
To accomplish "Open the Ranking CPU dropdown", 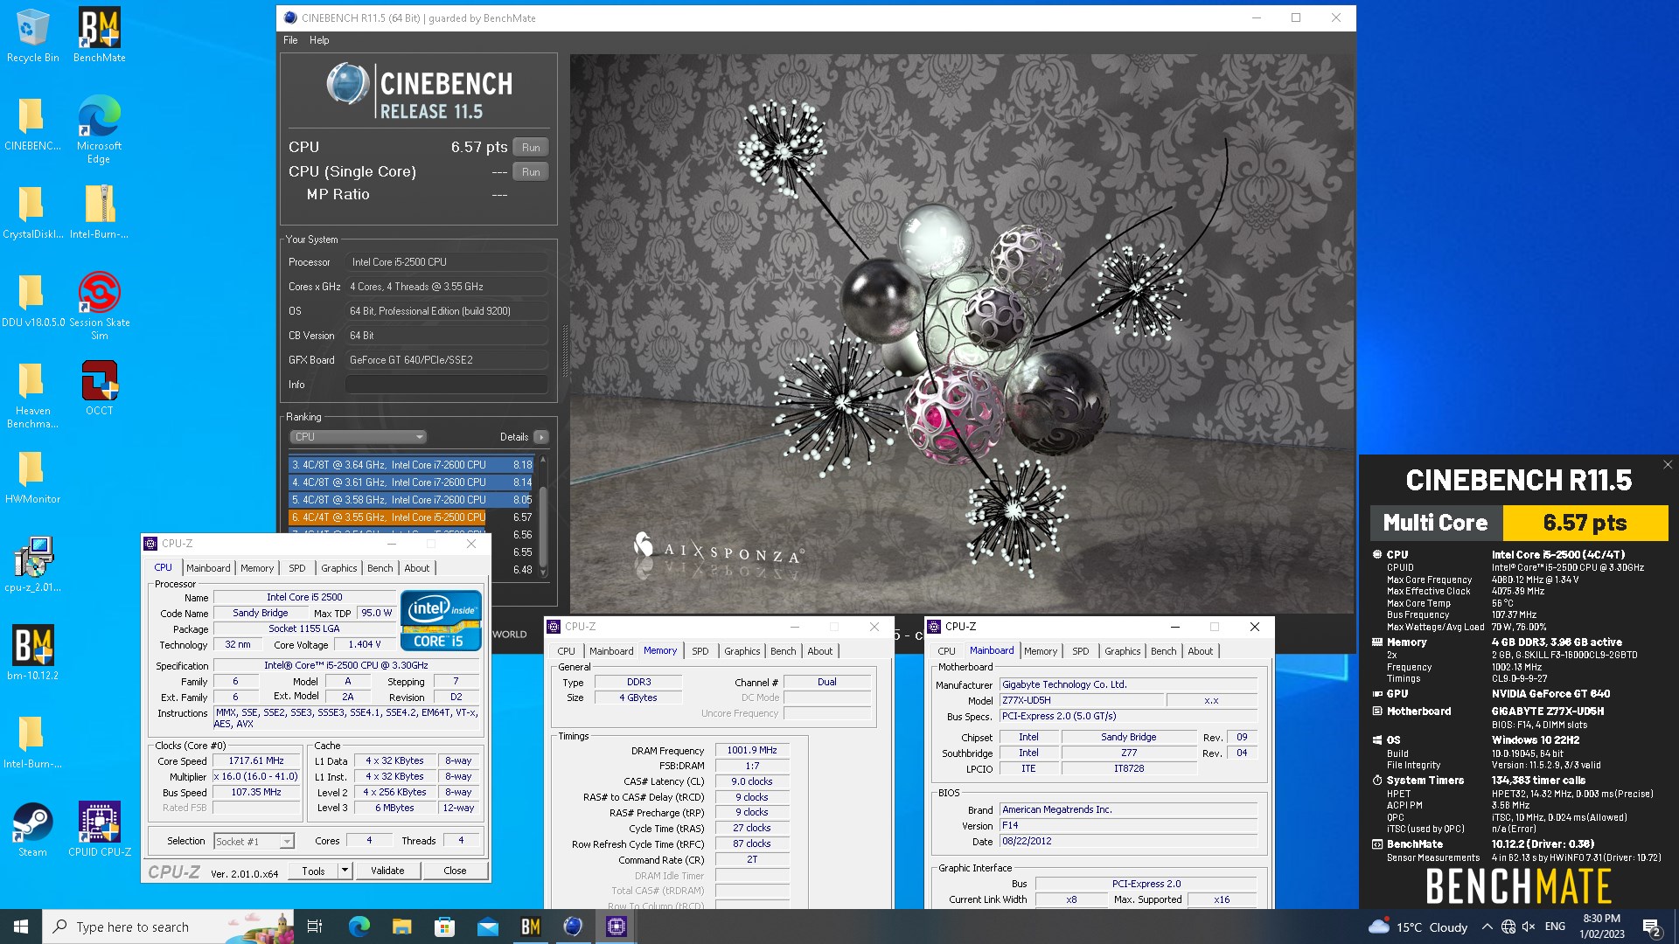I will pos(358,436).
